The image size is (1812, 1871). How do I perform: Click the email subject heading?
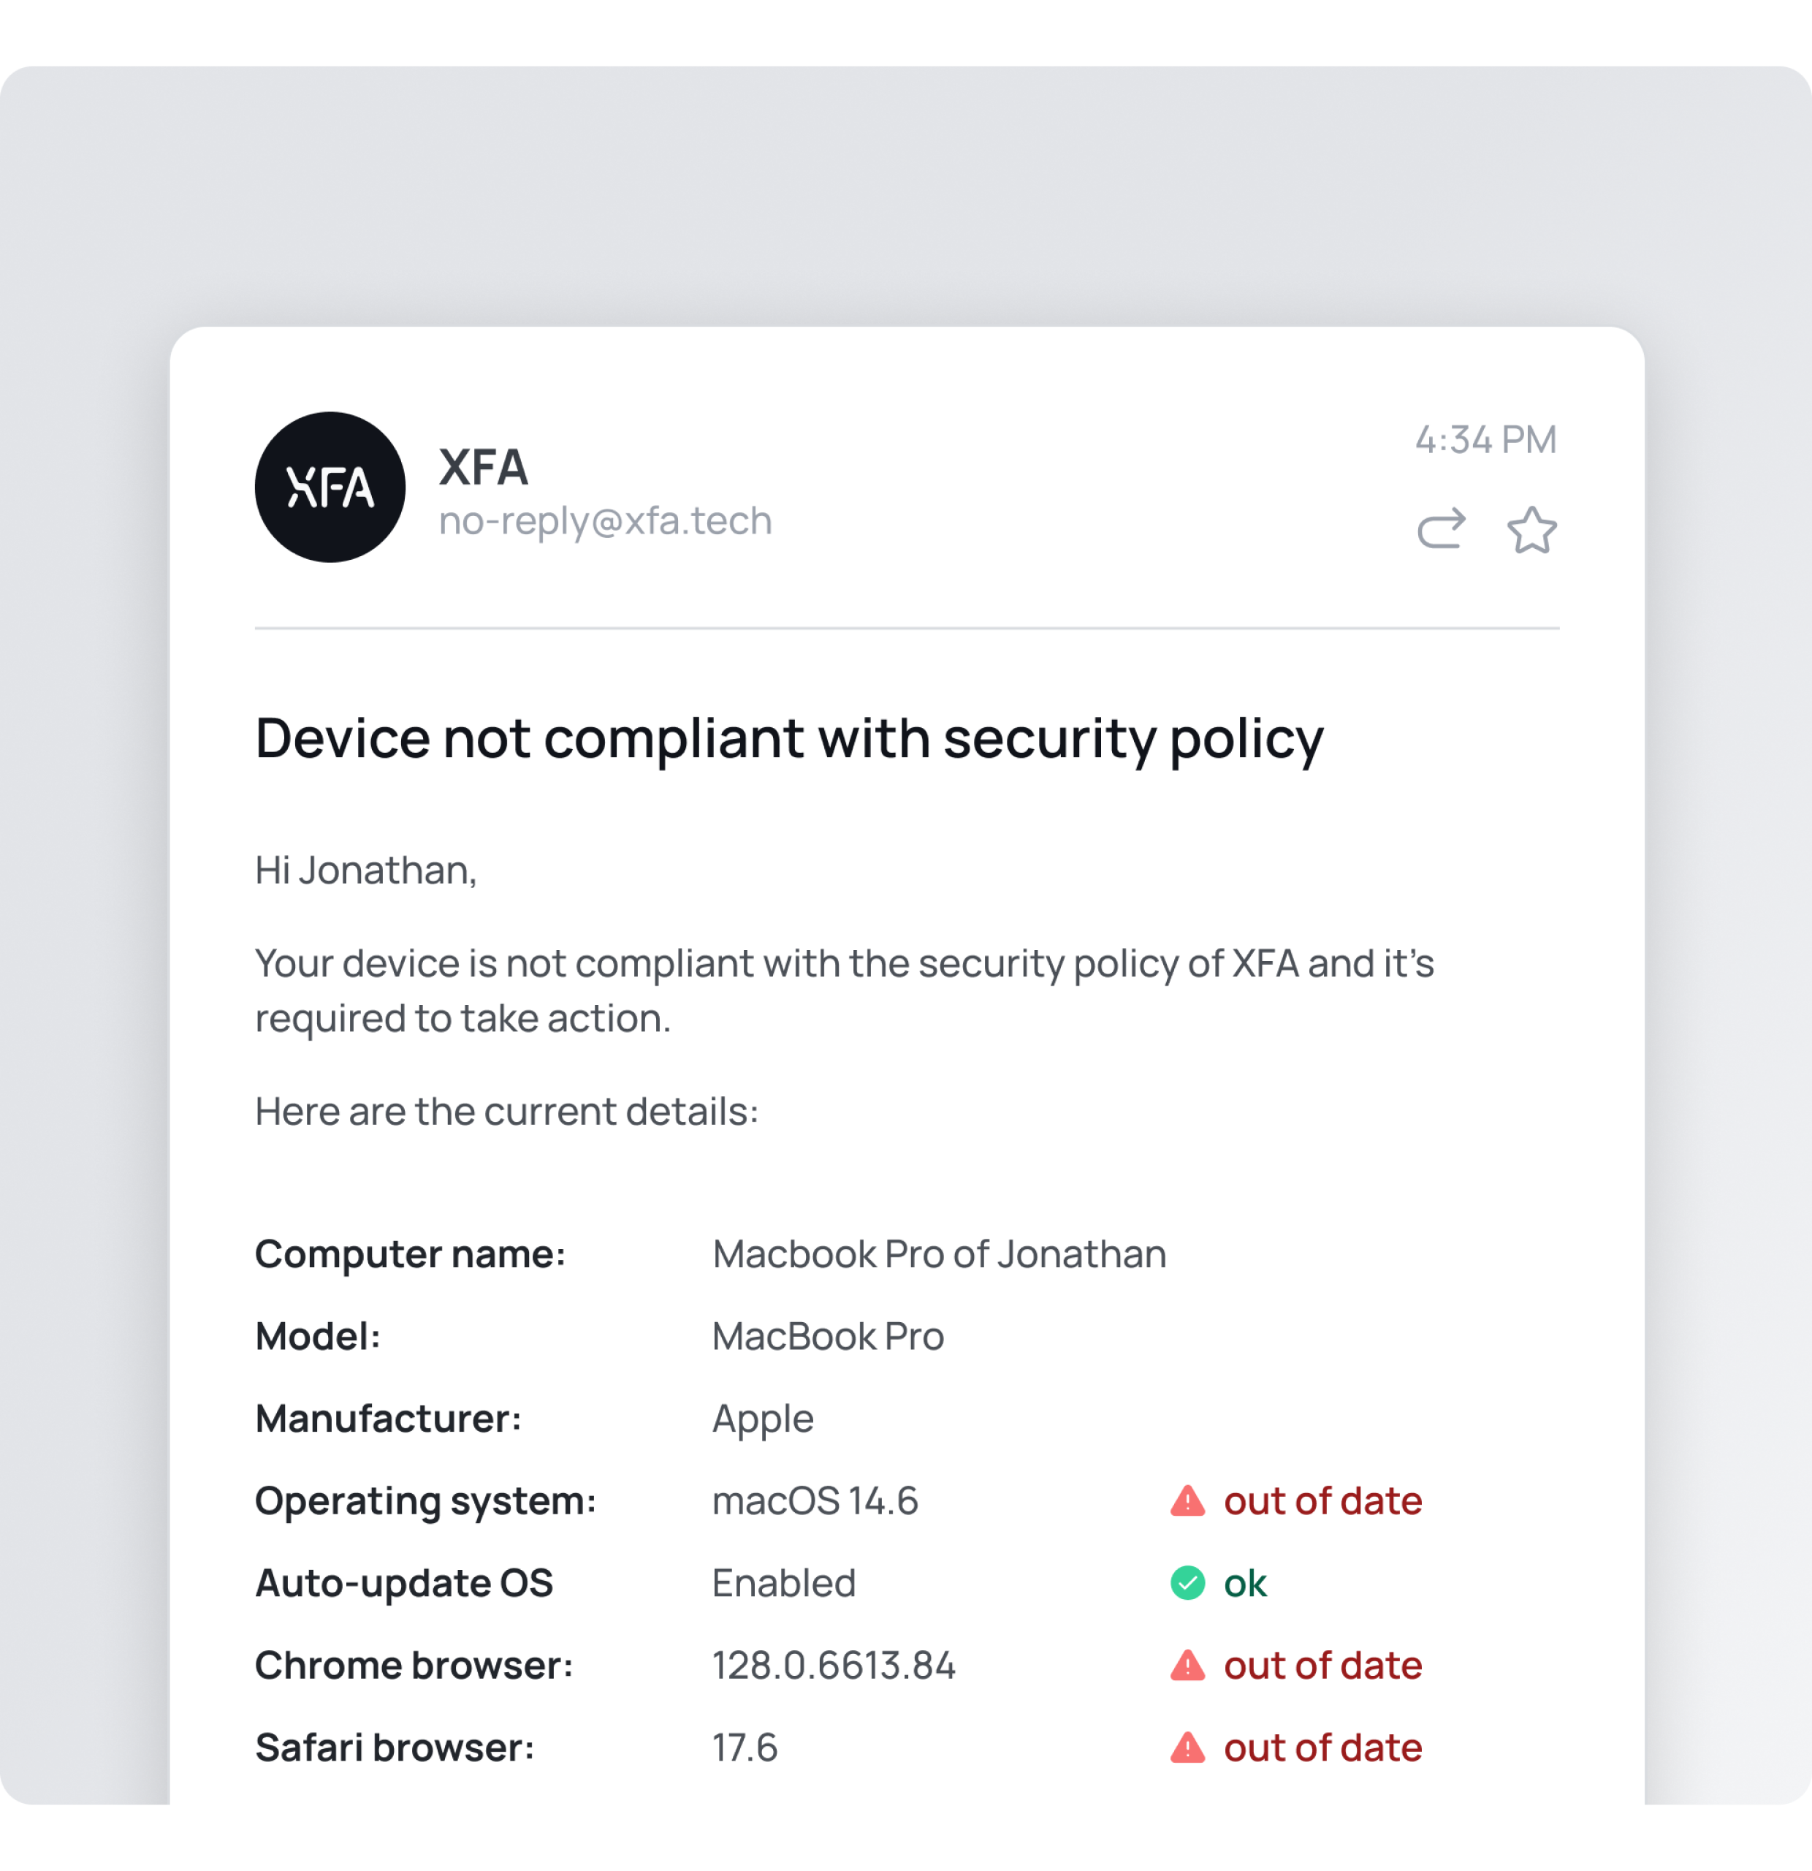(x=789, y=738)
